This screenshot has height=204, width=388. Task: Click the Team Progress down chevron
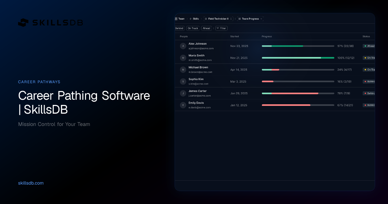coord(261,19)
